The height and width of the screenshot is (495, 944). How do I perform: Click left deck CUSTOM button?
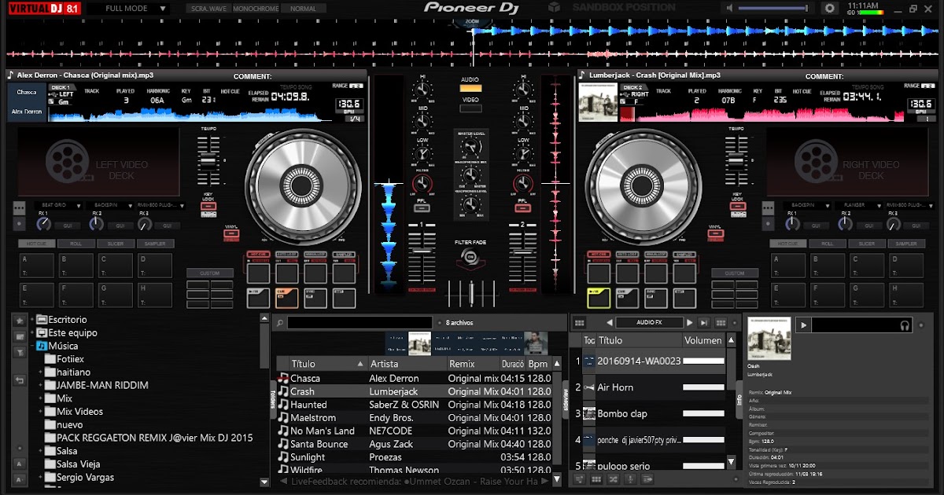click(x=210, y=273)
